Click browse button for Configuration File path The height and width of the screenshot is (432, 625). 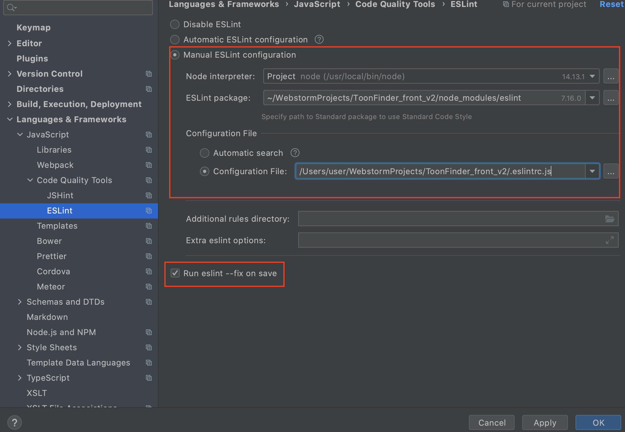(611, 172)
